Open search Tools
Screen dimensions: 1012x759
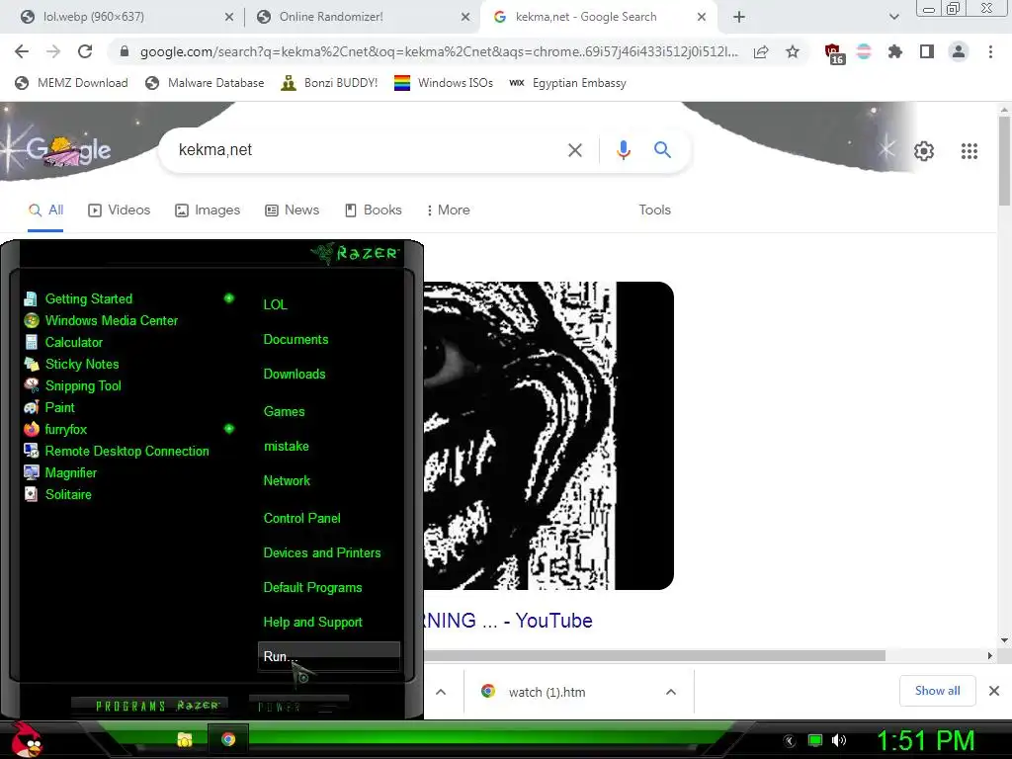(x=654, y=211)
